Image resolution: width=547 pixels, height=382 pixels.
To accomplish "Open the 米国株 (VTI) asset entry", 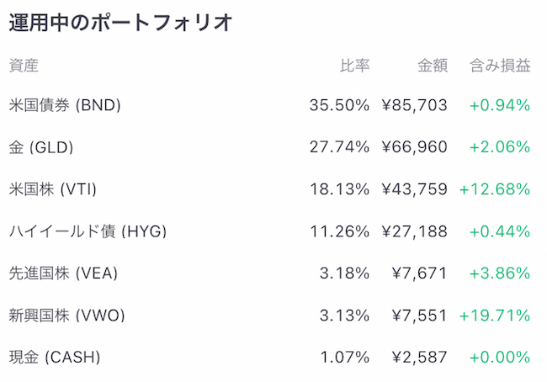I will (53, 189).
